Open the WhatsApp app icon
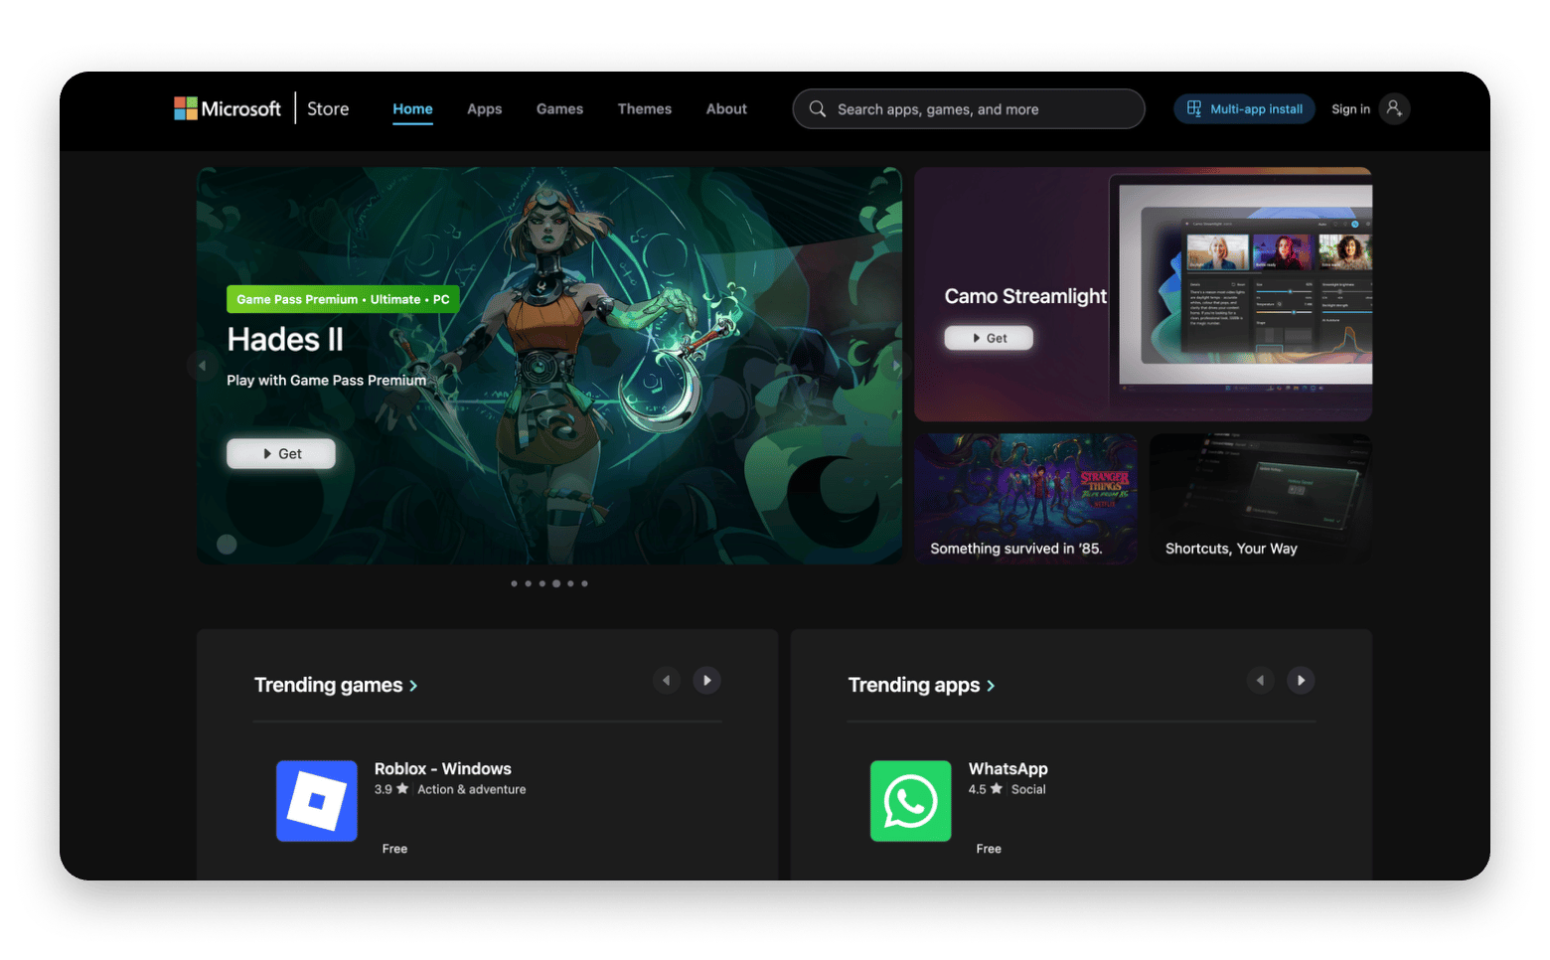Image resolution: width=1550 pixels, height=960 pixels. pyautogui.click(x=910, y=801)
